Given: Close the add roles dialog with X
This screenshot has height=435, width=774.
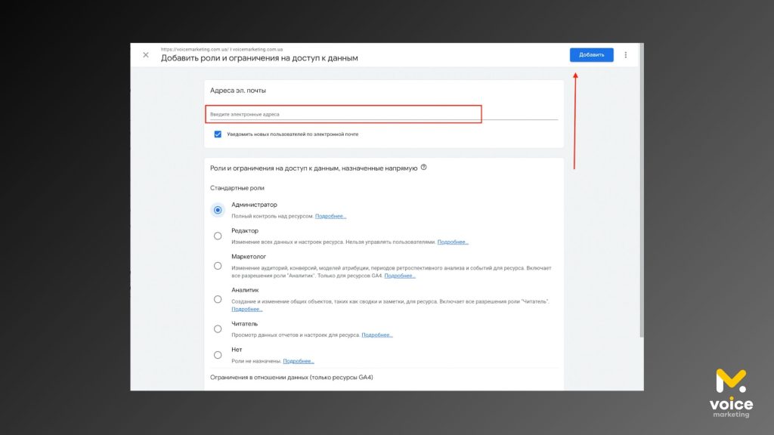Looking at the screenshot, I should pyautogui.click(x=146, y=55).
